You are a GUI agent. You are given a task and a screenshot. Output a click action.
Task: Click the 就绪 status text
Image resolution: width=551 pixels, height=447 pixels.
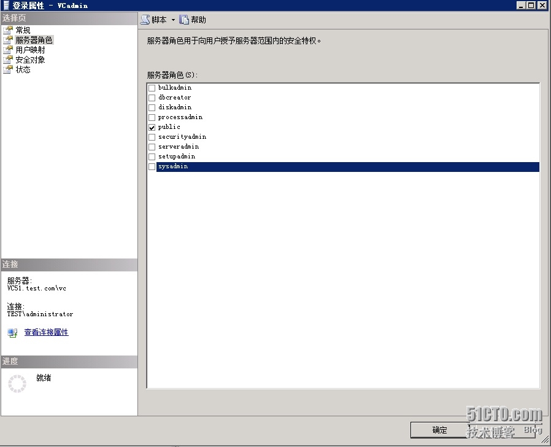coord(44,378)
